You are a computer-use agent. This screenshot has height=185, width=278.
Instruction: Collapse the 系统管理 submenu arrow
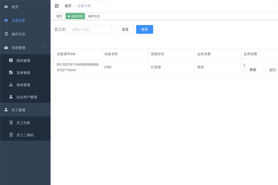[x=44, y=47]
